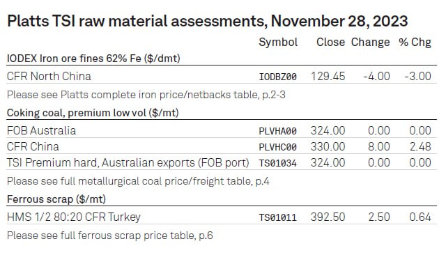Click the IODBZ00 symbol code
The width and height of the screenshot is (446, 255).
pos(277,77)
